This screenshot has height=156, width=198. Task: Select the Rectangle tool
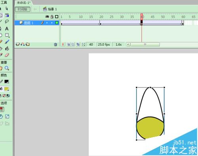(x=7, y=35)
